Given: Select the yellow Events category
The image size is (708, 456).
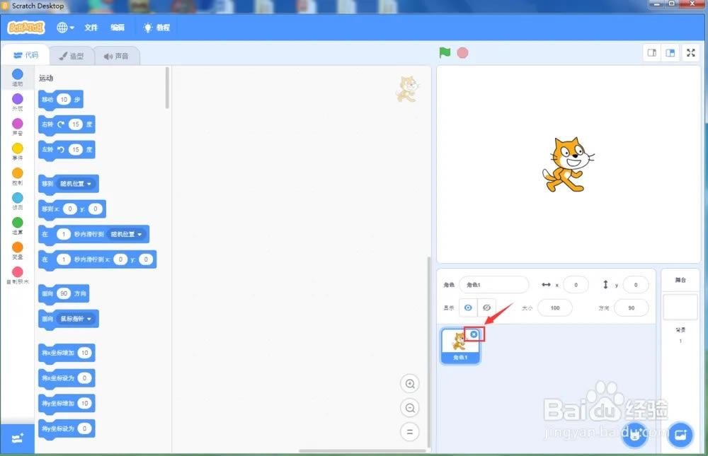Looking at the screenshot, I should [17, 151].
